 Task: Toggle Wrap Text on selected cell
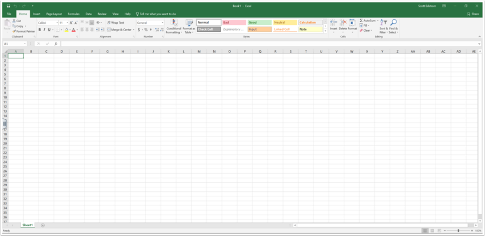coord(116,23)
